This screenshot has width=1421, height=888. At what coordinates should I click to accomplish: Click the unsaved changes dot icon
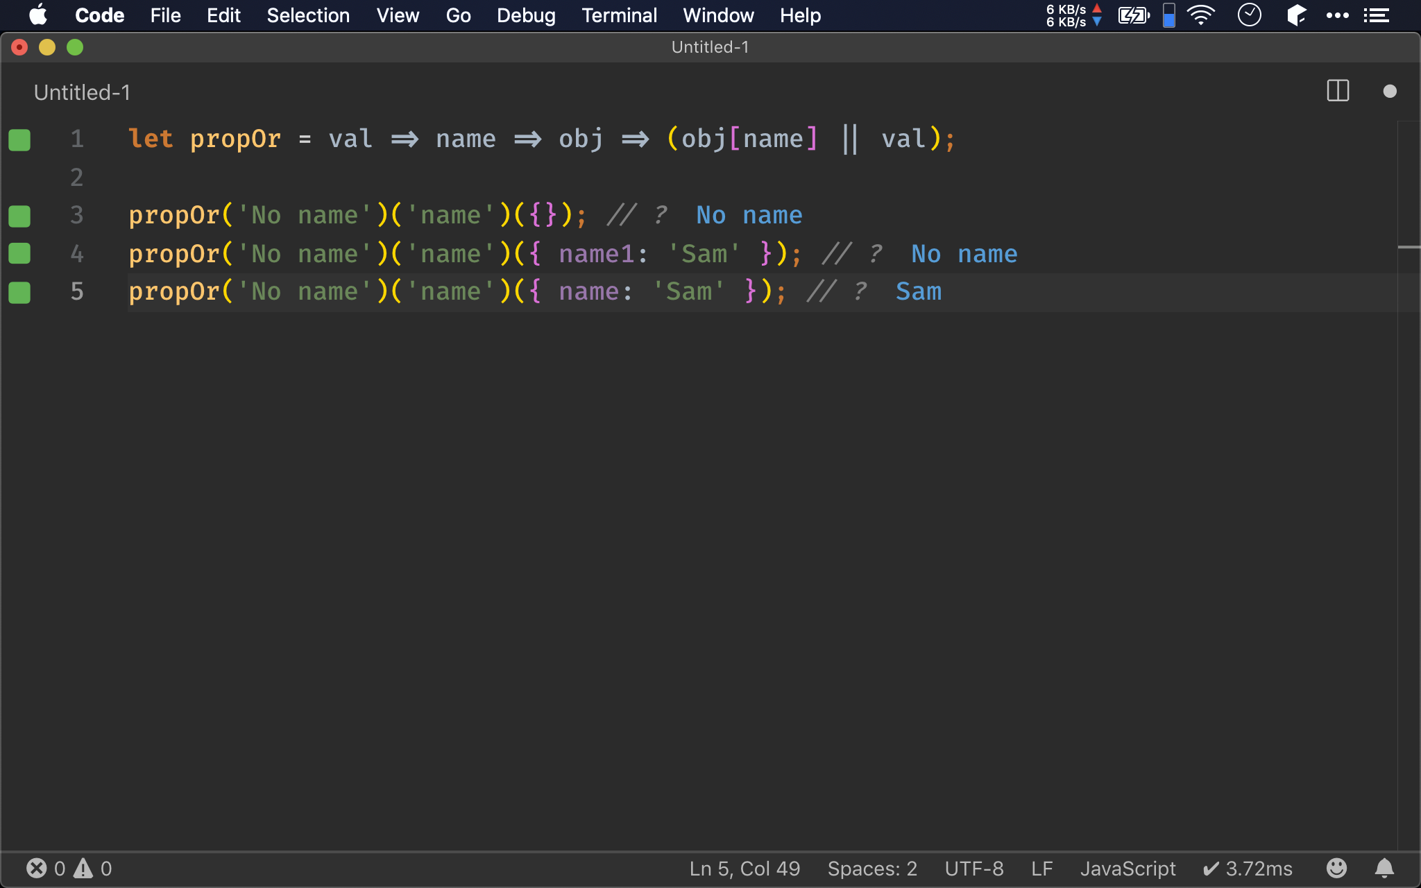[x=1389, y=91]
